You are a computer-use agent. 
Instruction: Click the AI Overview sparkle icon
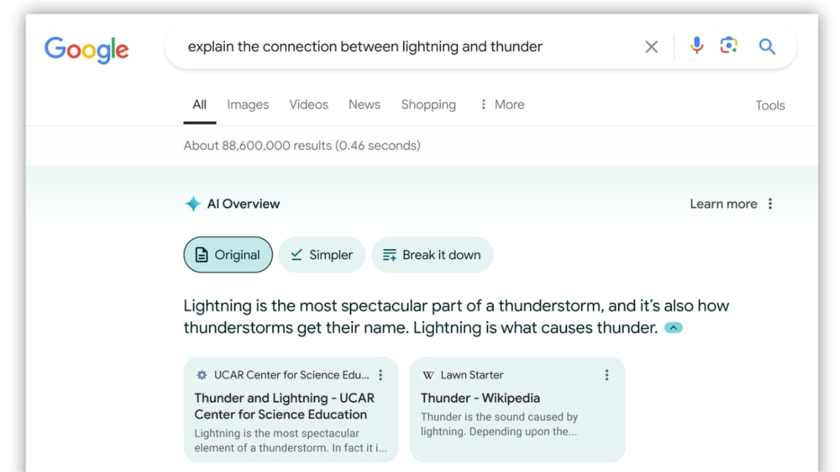click(x=192, y=204)
